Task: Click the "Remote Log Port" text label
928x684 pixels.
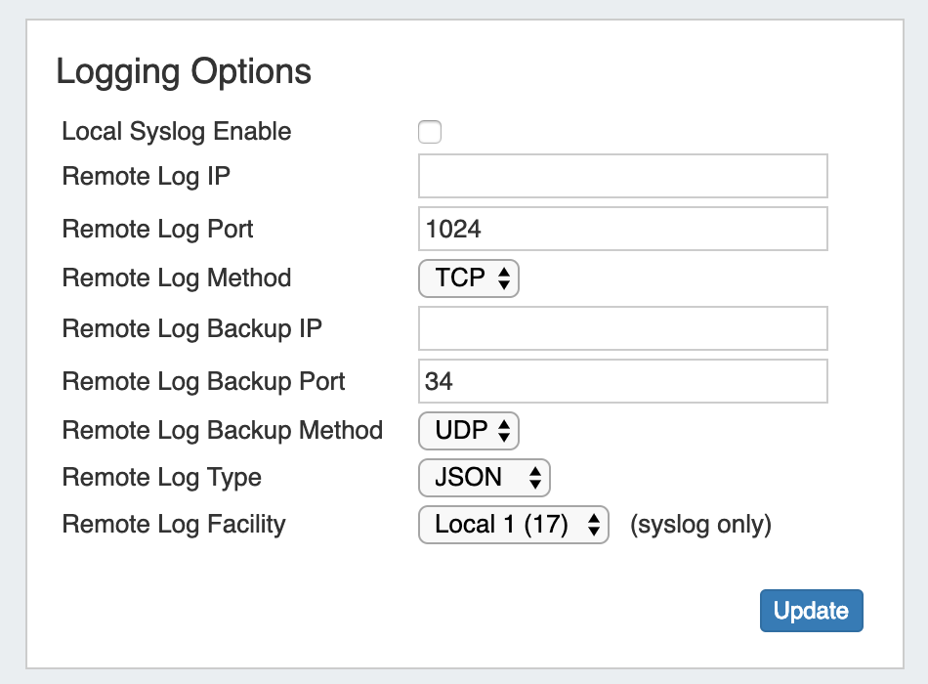Action: tap(157, 230)
